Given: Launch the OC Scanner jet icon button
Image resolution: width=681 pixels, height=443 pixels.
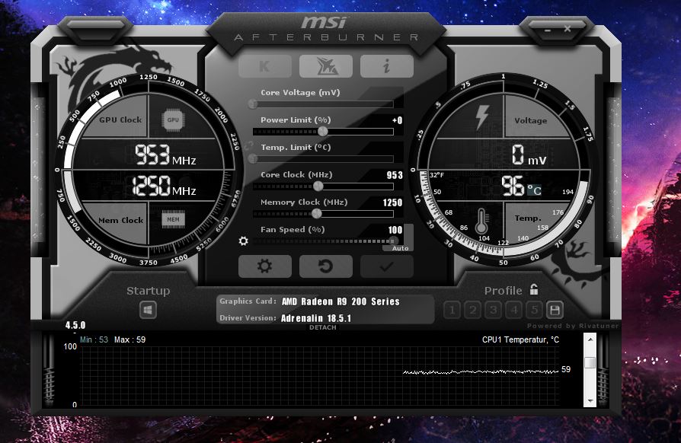Looking at the screenshot, I should 326,66.
